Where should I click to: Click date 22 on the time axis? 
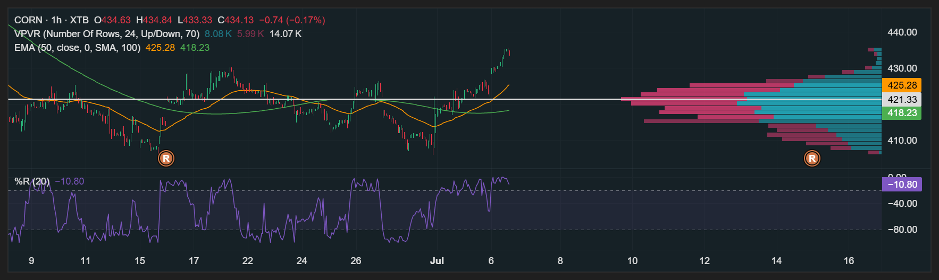point(248,261)
